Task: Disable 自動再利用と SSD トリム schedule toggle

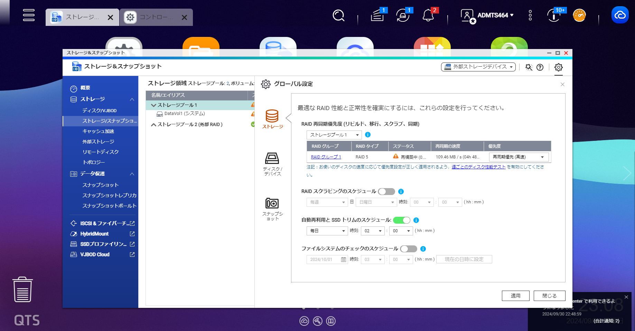Action: point(402,220)
